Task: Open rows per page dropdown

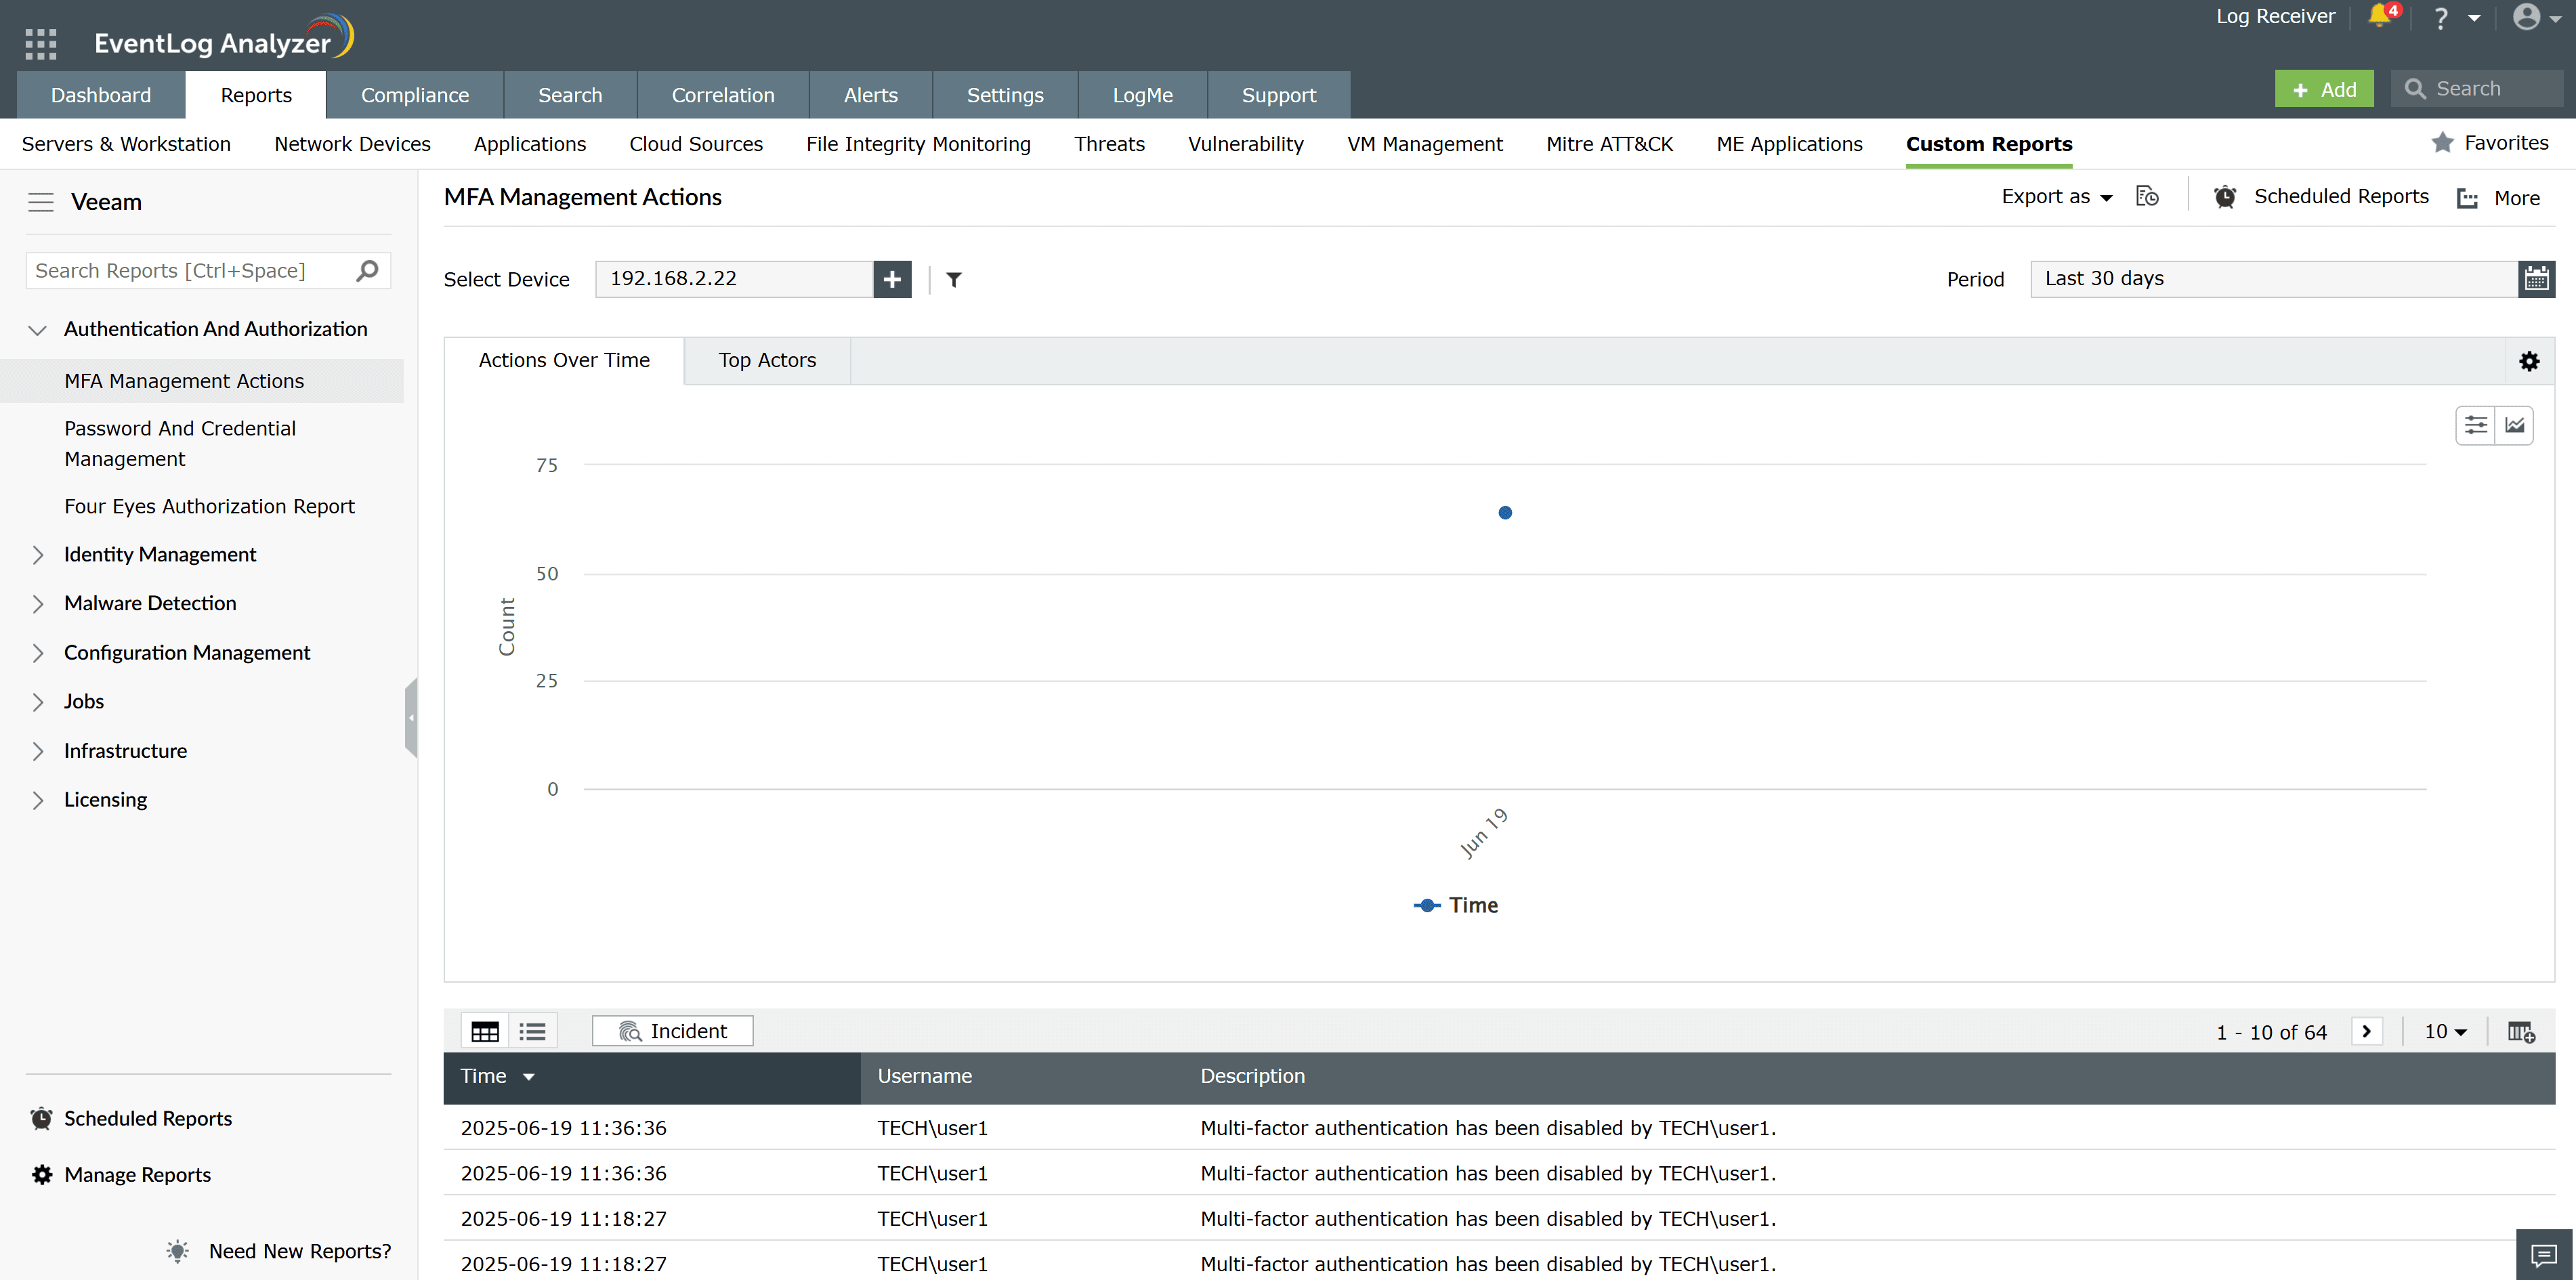Action: (2445, 1031)
